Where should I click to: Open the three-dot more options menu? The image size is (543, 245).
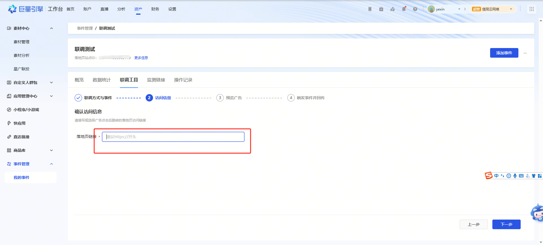tap(525, 53)
